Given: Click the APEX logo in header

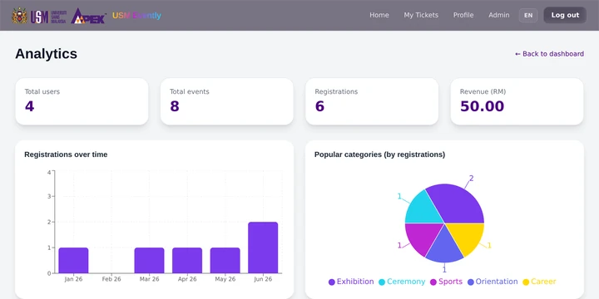Looking at the screenshot, I should coord(88,16).
